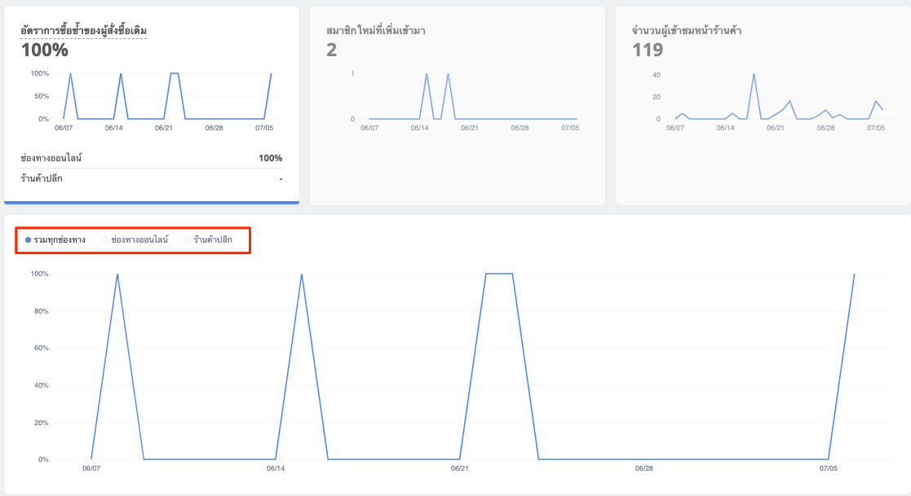This screenshot has height=496, width=911.
Task: Click the 100% online channel value
Action: [x=270, y=158]
